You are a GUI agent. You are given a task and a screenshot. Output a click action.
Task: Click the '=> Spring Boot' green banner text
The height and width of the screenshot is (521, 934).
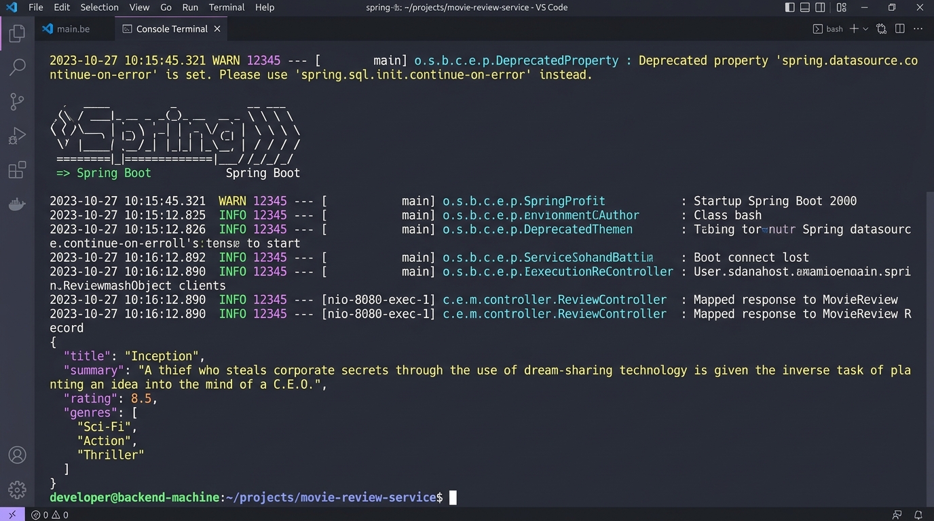(x=104, y=173)
